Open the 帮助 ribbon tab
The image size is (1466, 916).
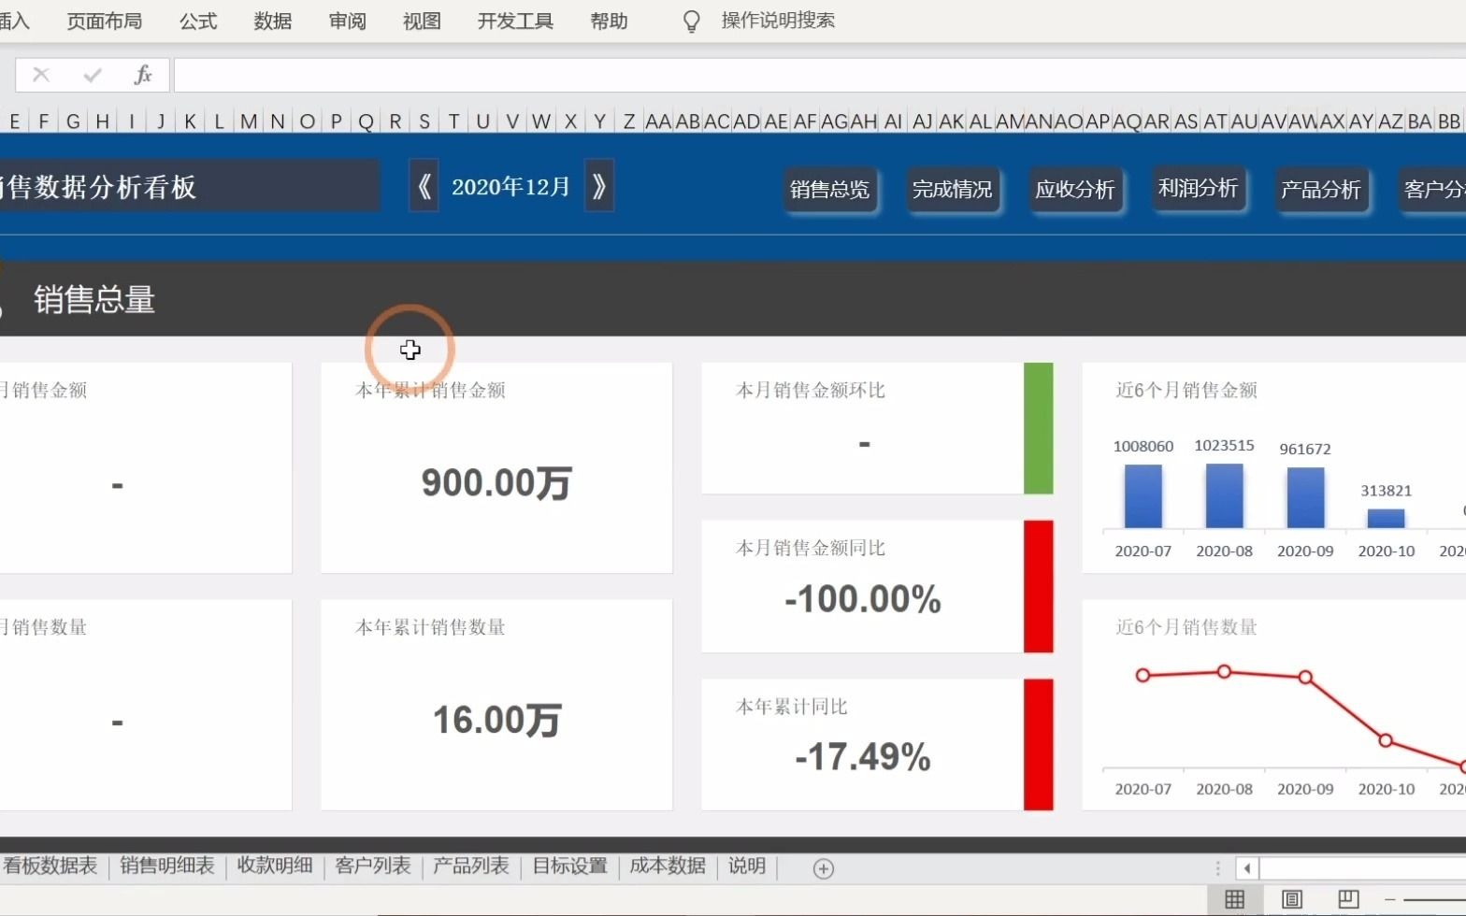[609, 21]
